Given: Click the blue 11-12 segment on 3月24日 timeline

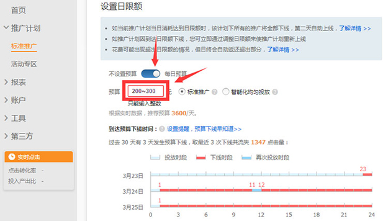Looking at the screenshot, I should (x=257, y=190).
